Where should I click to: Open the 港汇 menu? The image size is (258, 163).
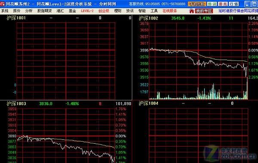pos(60,11)
